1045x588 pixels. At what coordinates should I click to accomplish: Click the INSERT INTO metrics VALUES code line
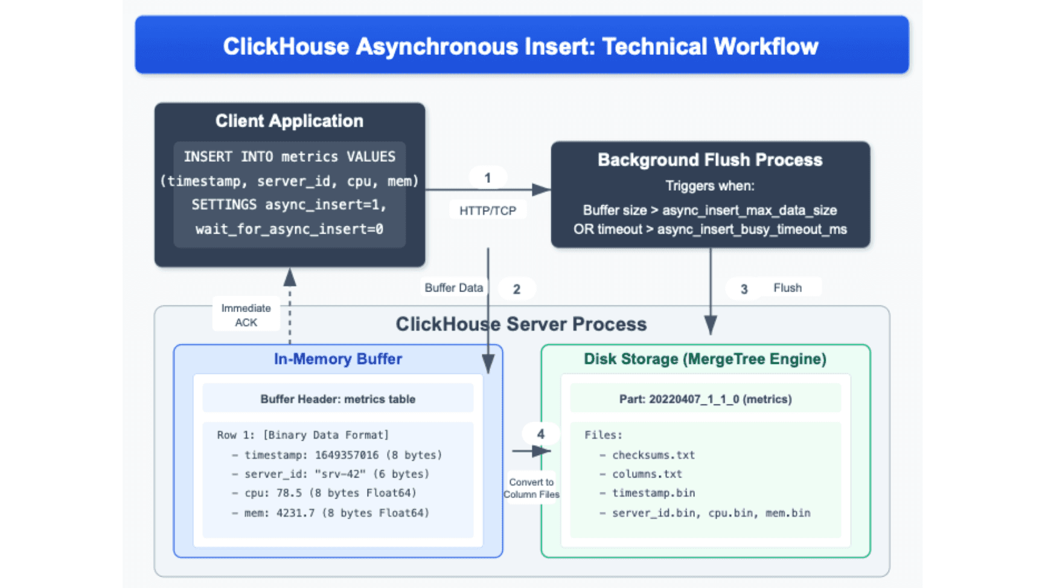289,157
